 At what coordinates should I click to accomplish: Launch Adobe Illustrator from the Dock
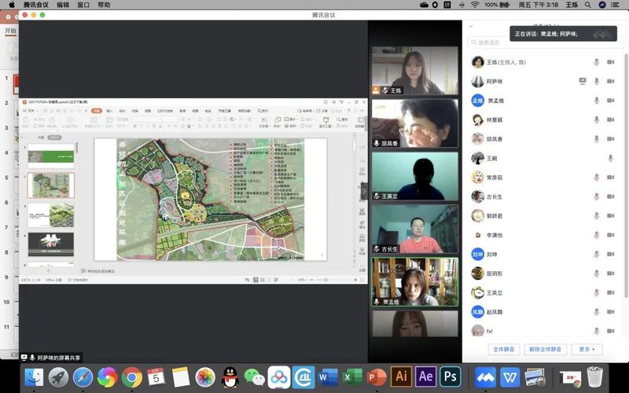pyautogui.click(x=401, y=376)
